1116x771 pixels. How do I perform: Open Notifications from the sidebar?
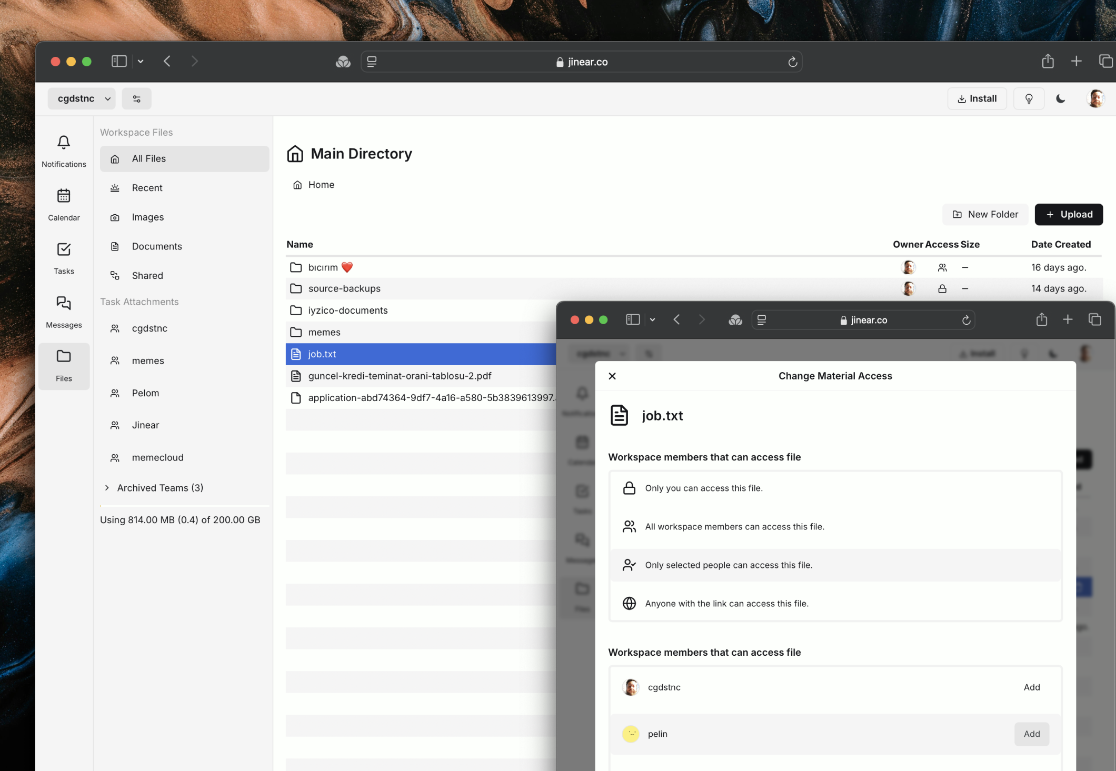(63, 150)
